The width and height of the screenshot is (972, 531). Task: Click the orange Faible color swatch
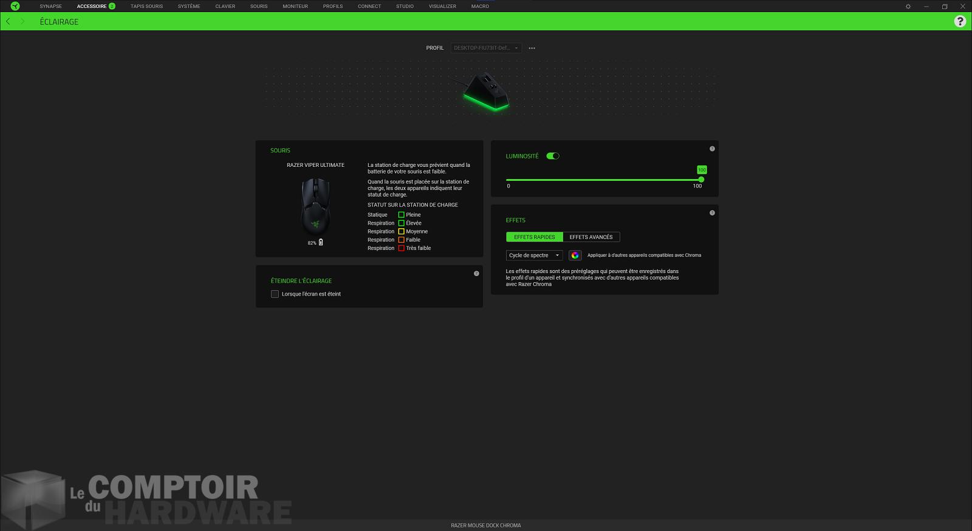coord(401,240)
